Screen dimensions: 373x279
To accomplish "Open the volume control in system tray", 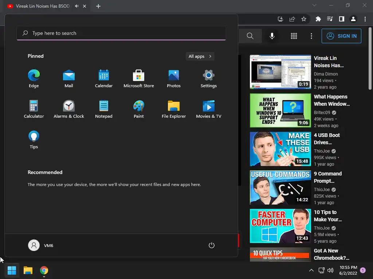I will pos(330,270).
